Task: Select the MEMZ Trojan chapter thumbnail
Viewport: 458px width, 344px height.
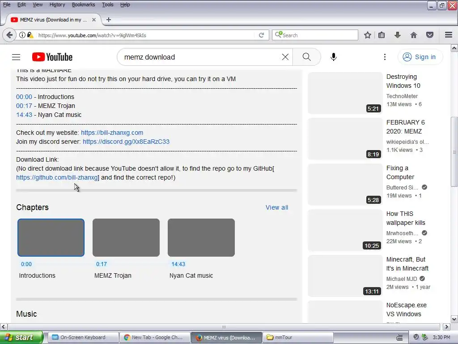Action: pyautogui.click(x=126, y=237)
